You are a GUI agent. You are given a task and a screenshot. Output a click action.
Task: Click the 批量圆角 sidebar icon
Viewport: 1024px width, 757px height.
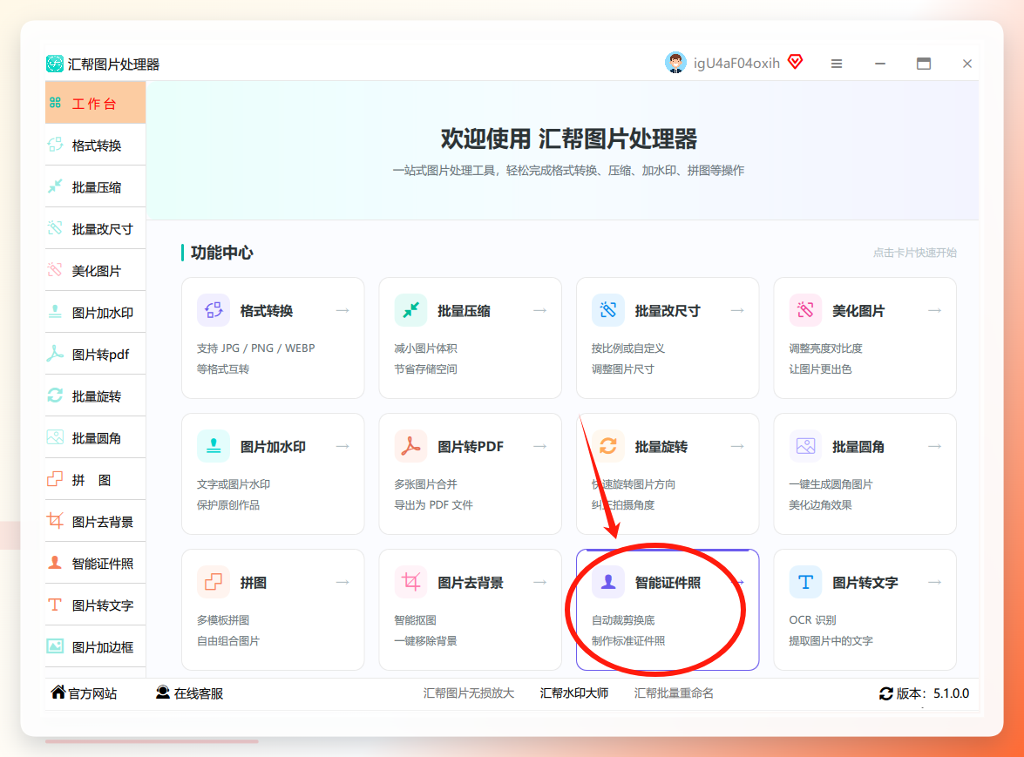(56, 437)
